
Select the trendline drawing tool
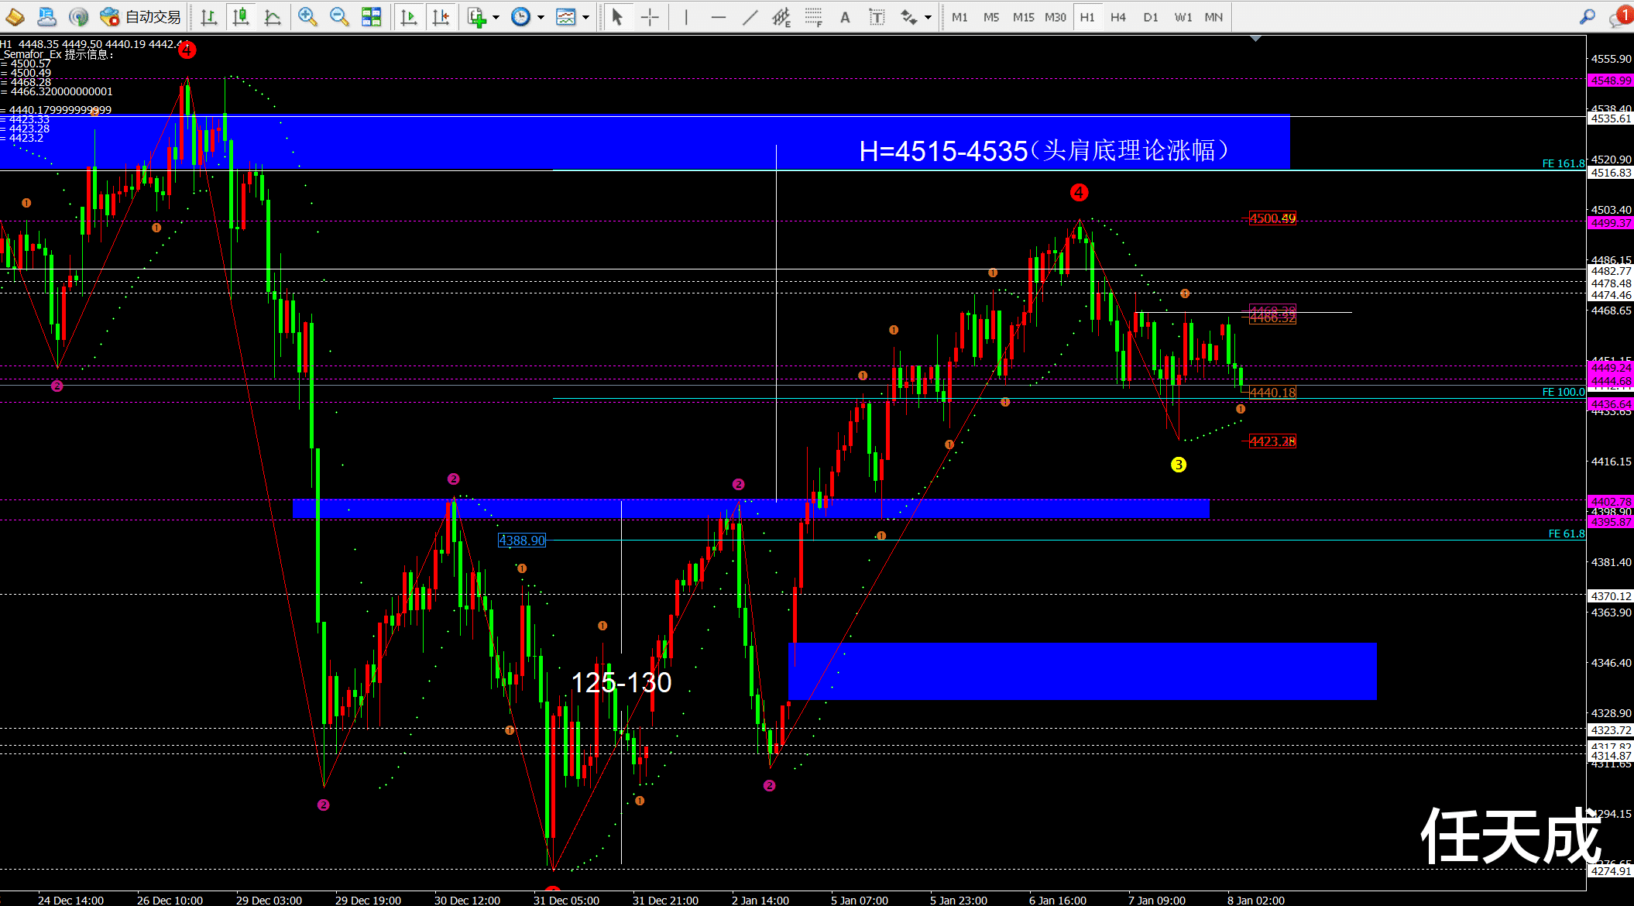tap(750, 16)
